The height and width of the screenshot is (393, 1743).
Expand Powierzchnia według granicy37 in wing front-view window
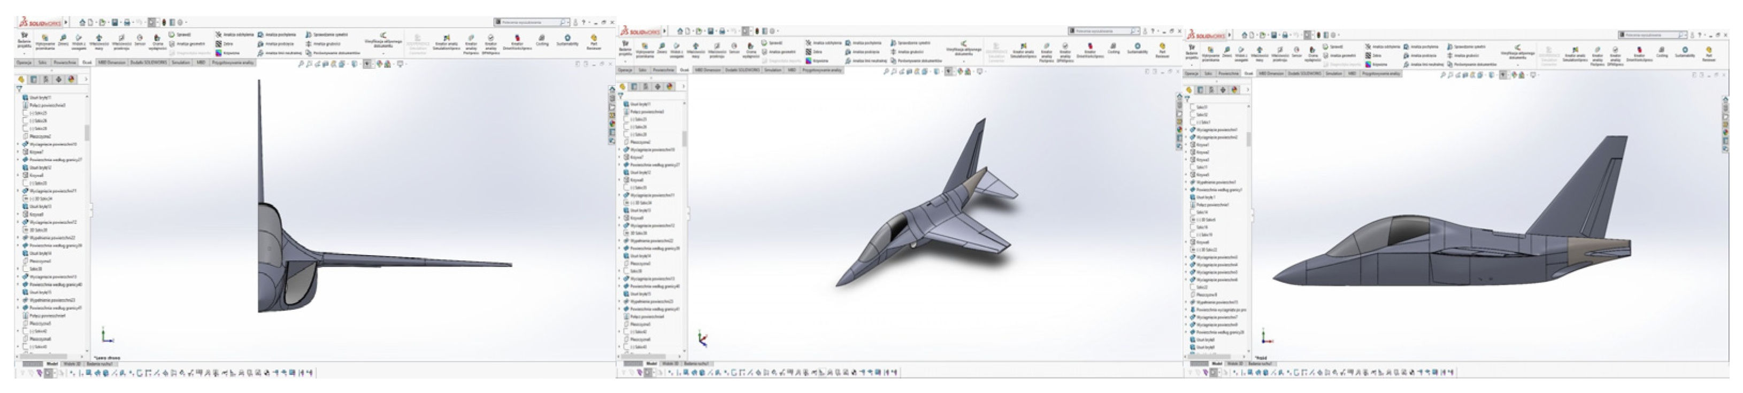click(18, 160)
